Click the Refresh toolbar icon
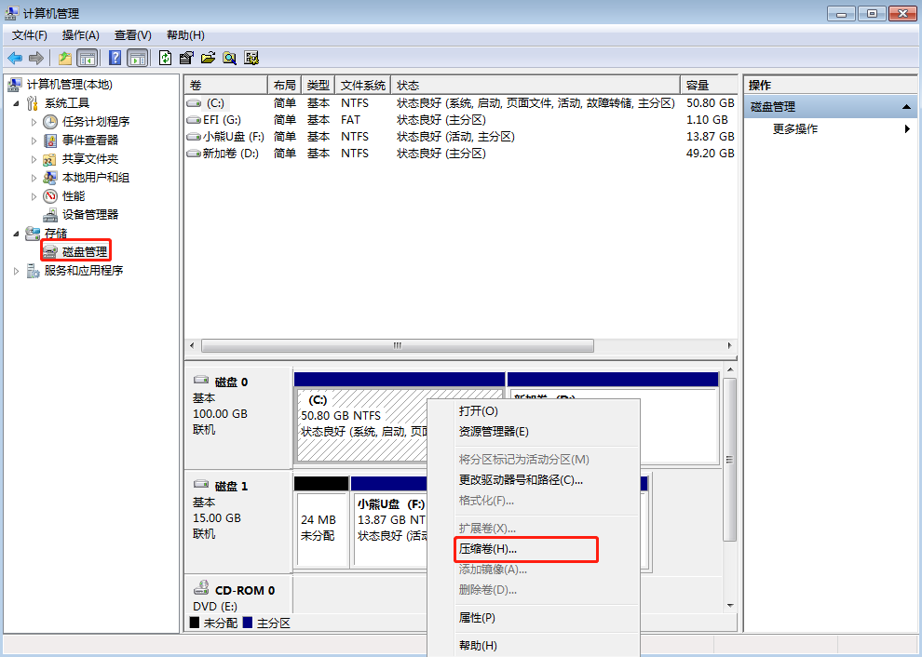922x657 pixels. [x=165, y=58]
